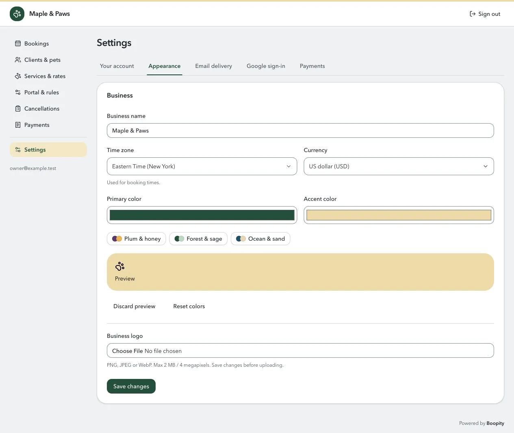Open the Google sign-in tab

266,66
